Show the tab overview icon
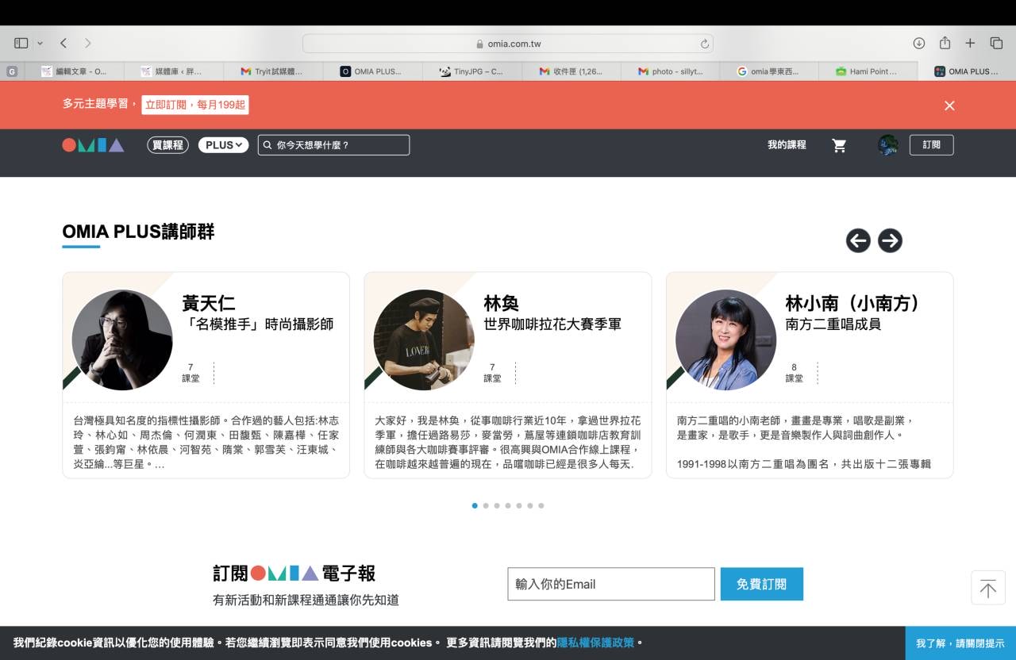 point(996,43)
